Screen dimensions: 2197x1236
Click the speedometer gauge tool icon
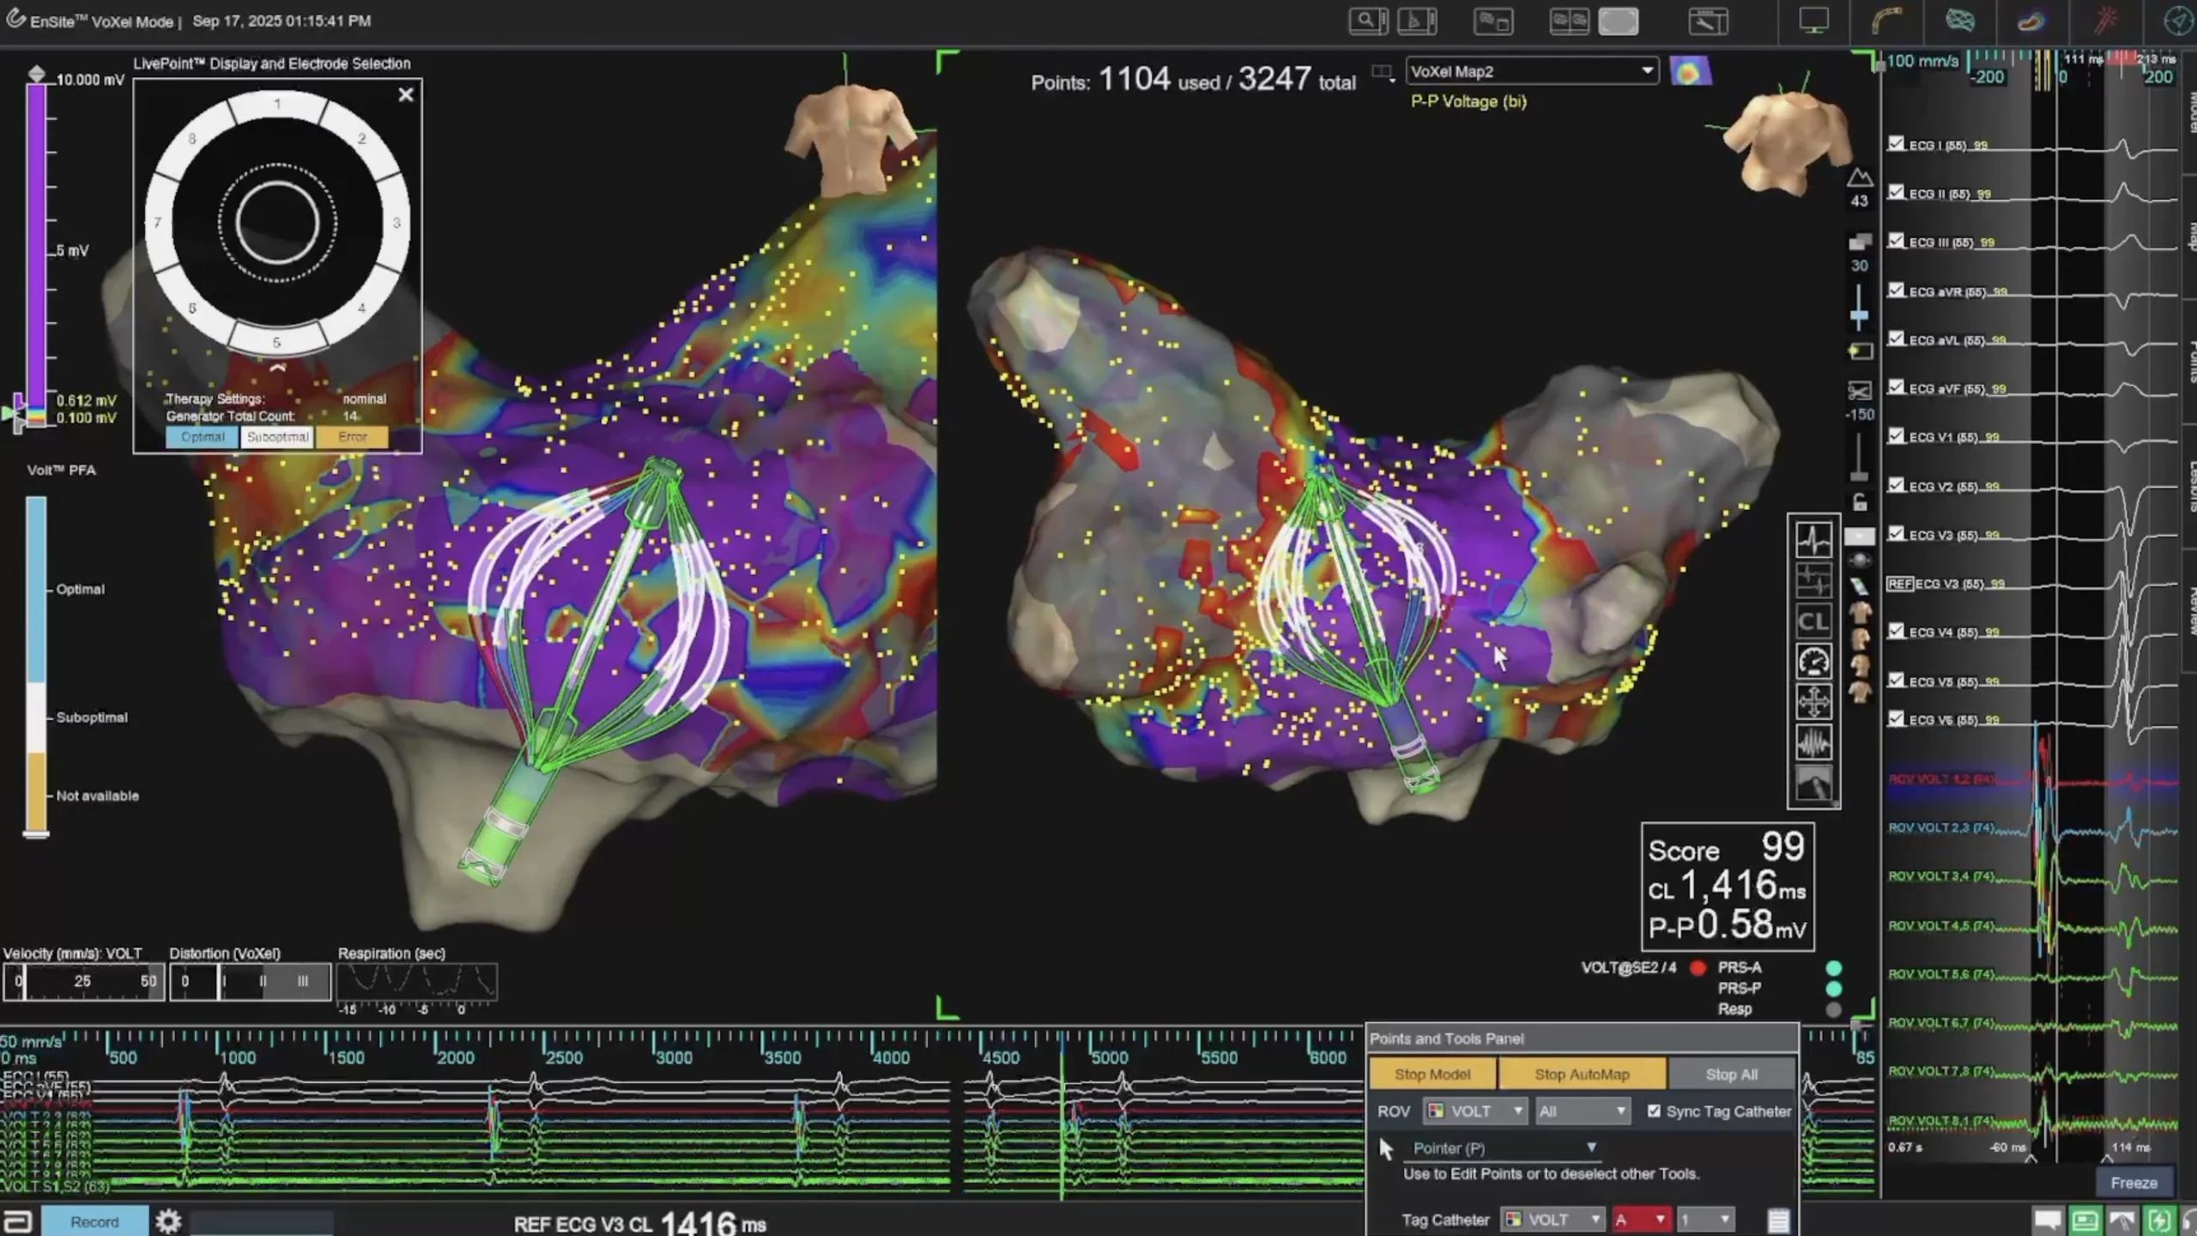click(x=1813, y=662)
